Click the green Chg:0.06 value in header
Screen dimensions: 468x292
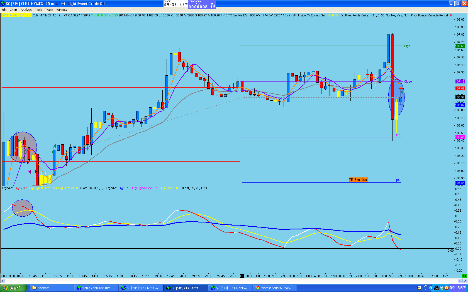coord(97,16)
